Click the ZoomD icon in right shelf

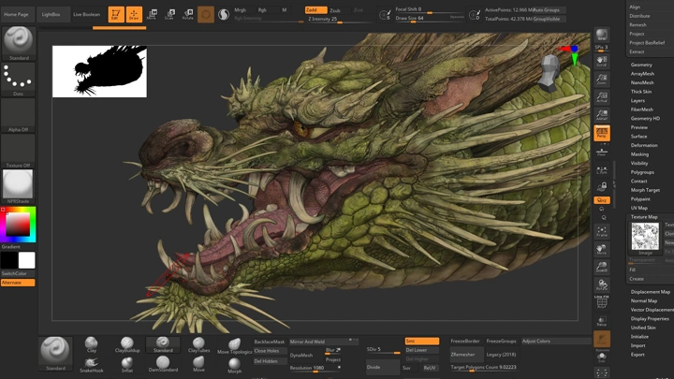tap(602, 267)
